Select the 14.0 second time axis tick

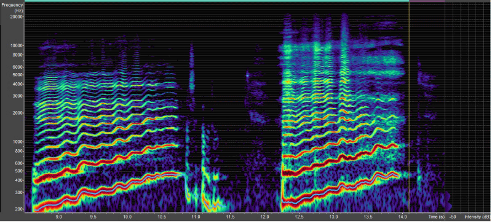pyautogui.click(x=402, y=217)
